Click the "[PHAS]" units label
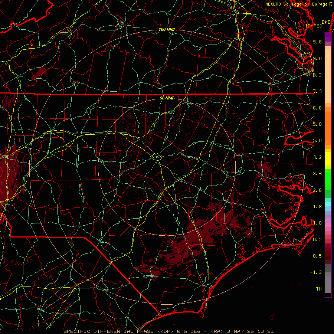The width and height of the screenshot is (334, 334). [x=314, y=26]
